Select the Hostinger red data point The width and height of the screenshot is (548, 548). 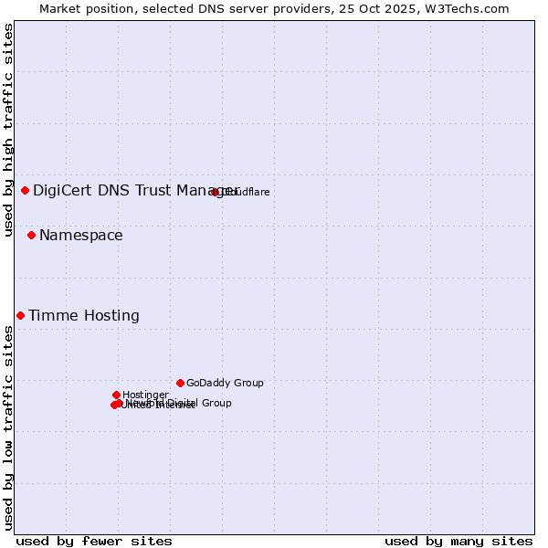click(116, 395)
